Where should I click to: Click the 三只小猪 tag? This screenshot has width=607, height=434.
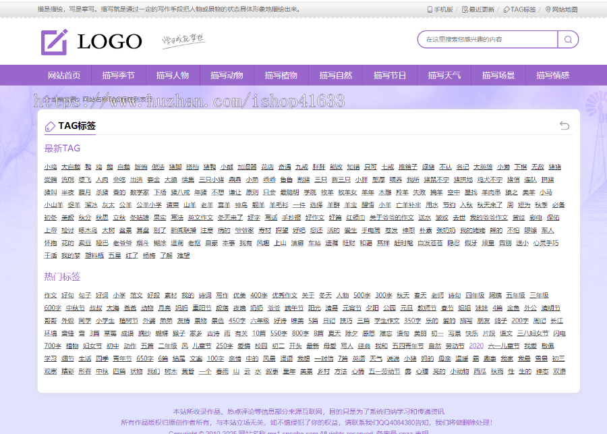pyautogui.click(x=211, y=180)
